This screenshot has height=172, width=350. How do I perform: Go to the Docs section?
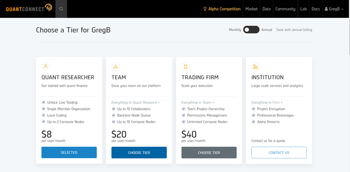pyautogui.click(x=316, y=9)
